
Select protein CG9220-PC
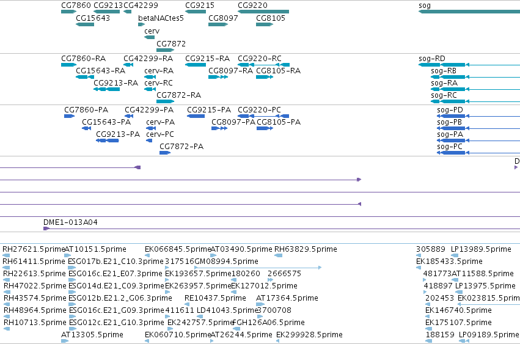pyautogui.click(x=263, y=116)
